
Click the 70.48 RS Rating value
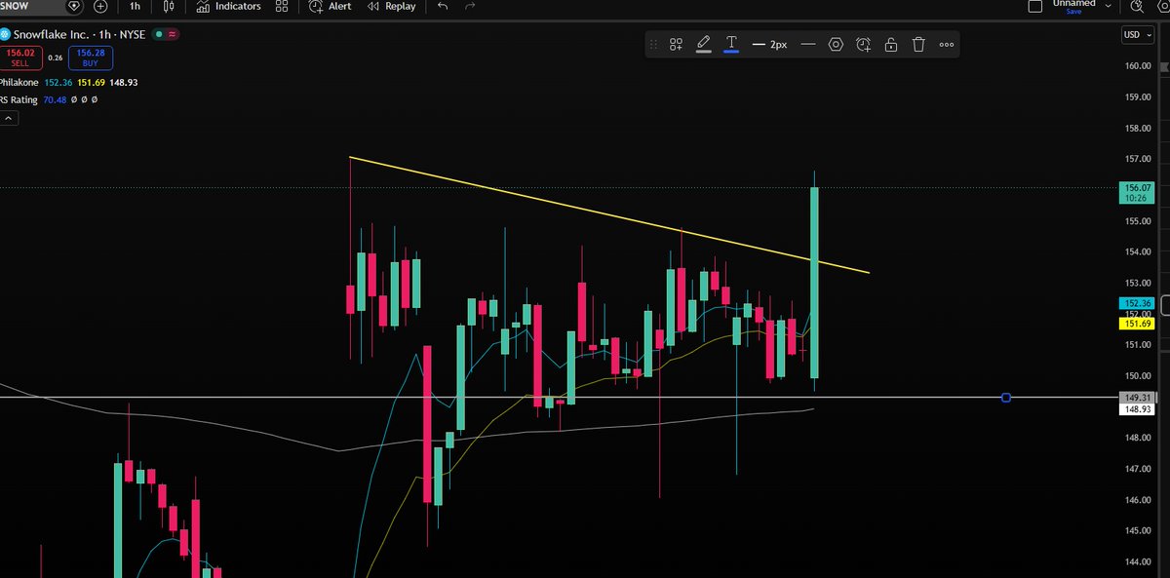pyautogui.click(x=53, y=99)
